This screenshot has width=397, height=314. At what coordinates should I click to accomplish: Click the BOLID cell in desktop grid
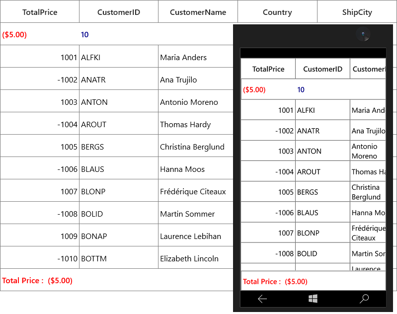point(119,213)
